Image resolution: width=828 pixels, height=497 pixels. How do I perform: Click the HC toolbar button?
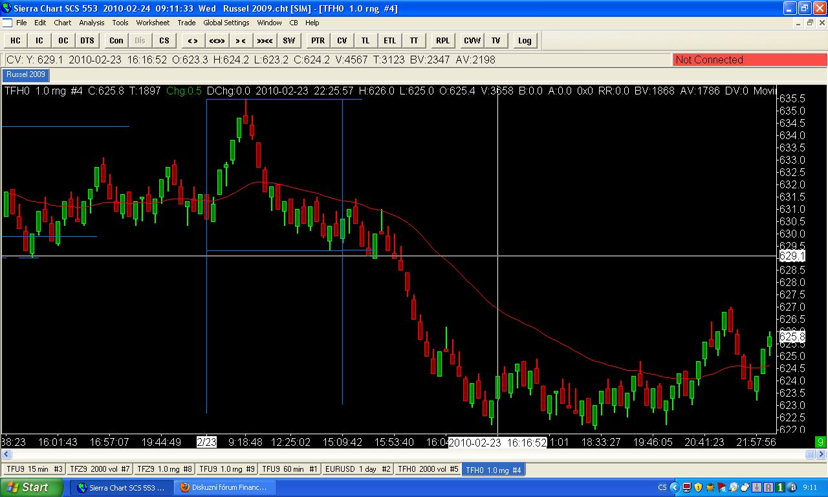click(x=15, y=40)
